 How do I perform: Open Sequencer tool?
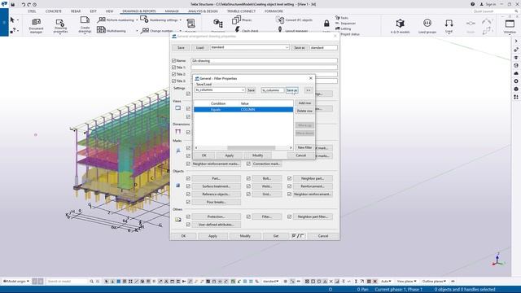click(345, 24)
